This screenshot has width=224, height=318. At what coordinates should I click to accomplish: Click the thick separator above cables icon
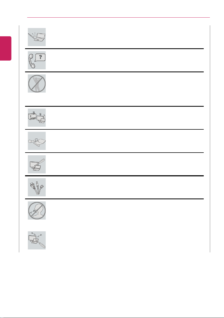(x=114, y=176)
